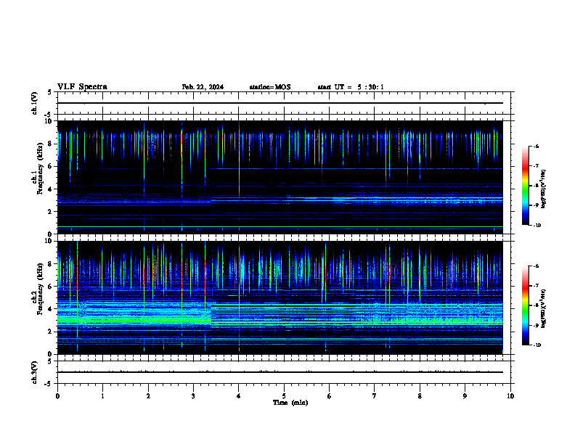
Task: Click time axis tick label "9"
Action: 465,396
